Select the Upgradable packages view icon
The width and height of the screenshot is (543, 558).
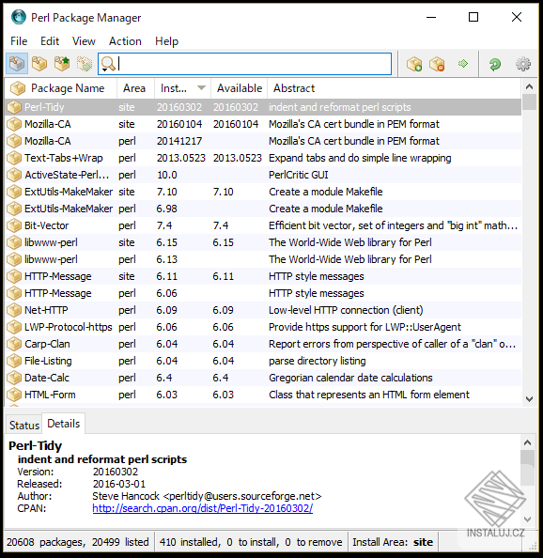(x=62, y=64)
